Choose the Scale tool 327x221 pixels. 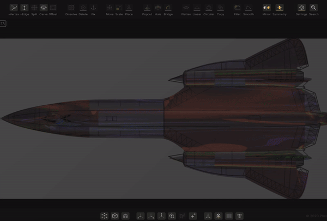119,10
